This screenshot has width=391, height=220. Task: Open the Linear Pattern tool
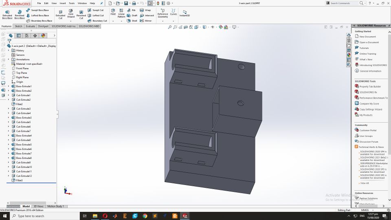tap(121, 13)
